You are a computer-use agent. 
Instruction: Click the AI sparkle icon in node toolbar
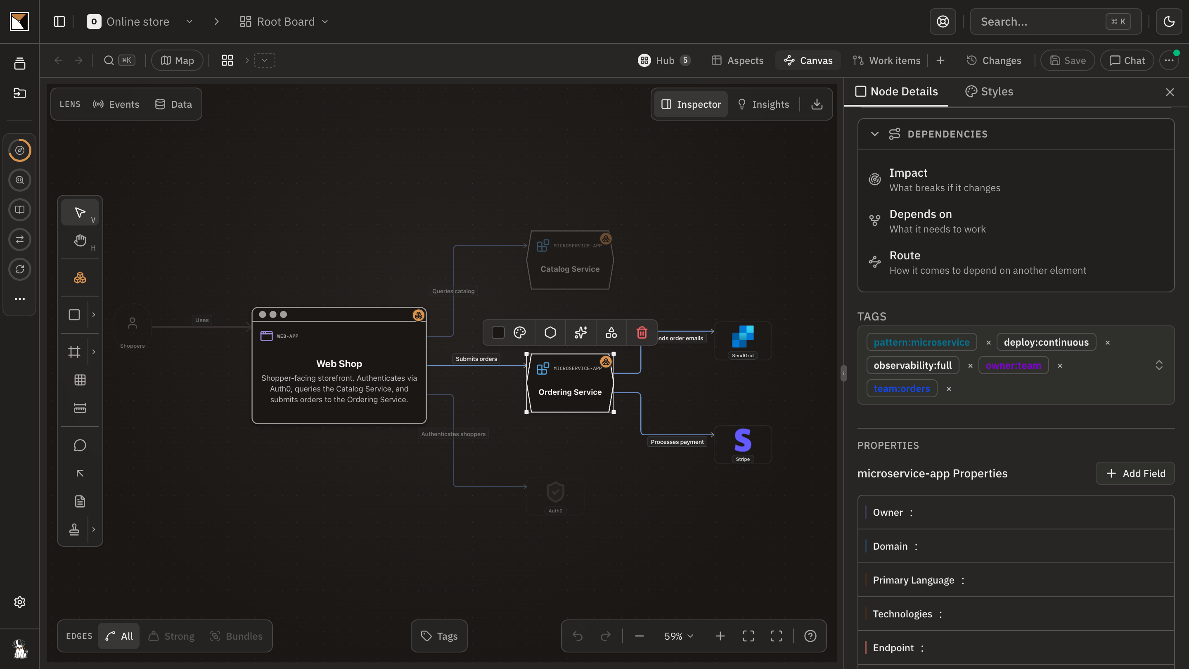point(580,332)
